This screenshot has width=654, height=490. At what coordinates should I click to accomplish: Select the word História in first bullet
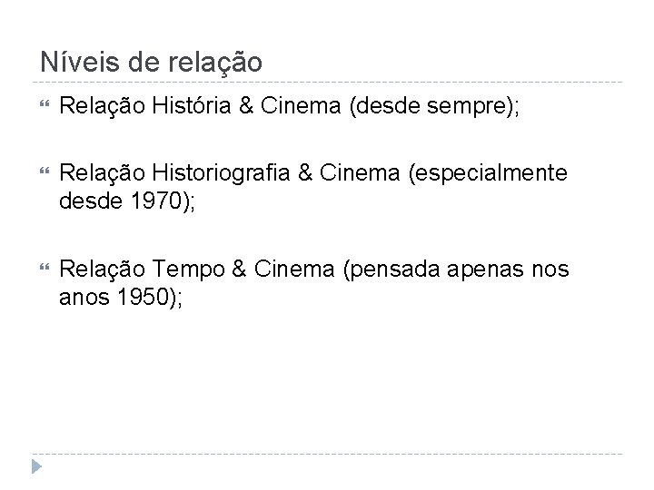click(192, 105)
